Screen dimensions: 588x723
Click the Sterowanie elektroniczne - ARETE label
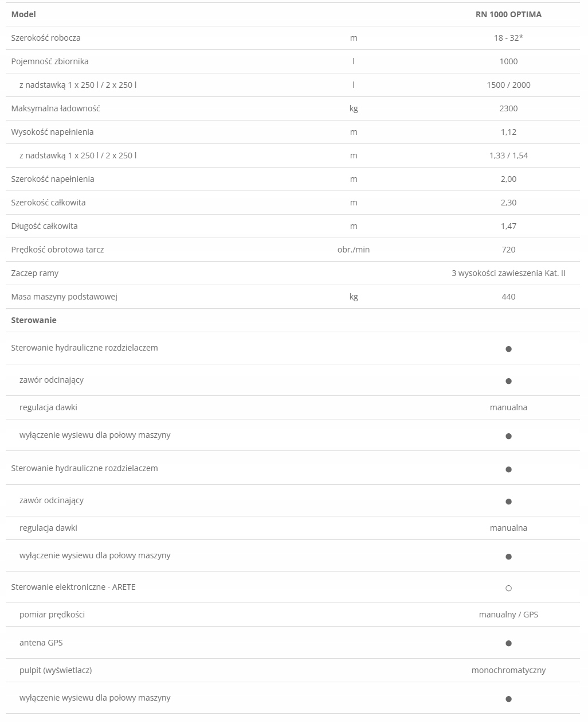73,587
